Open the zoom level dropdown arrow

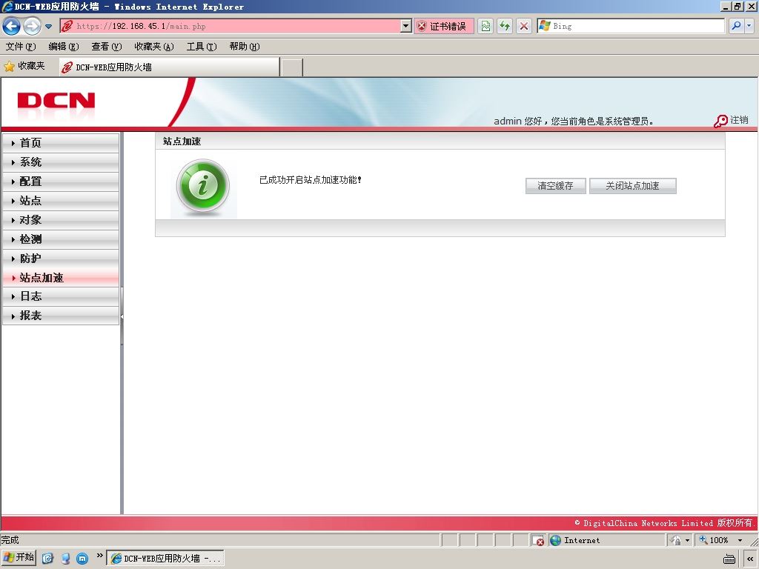coord(740,540)
